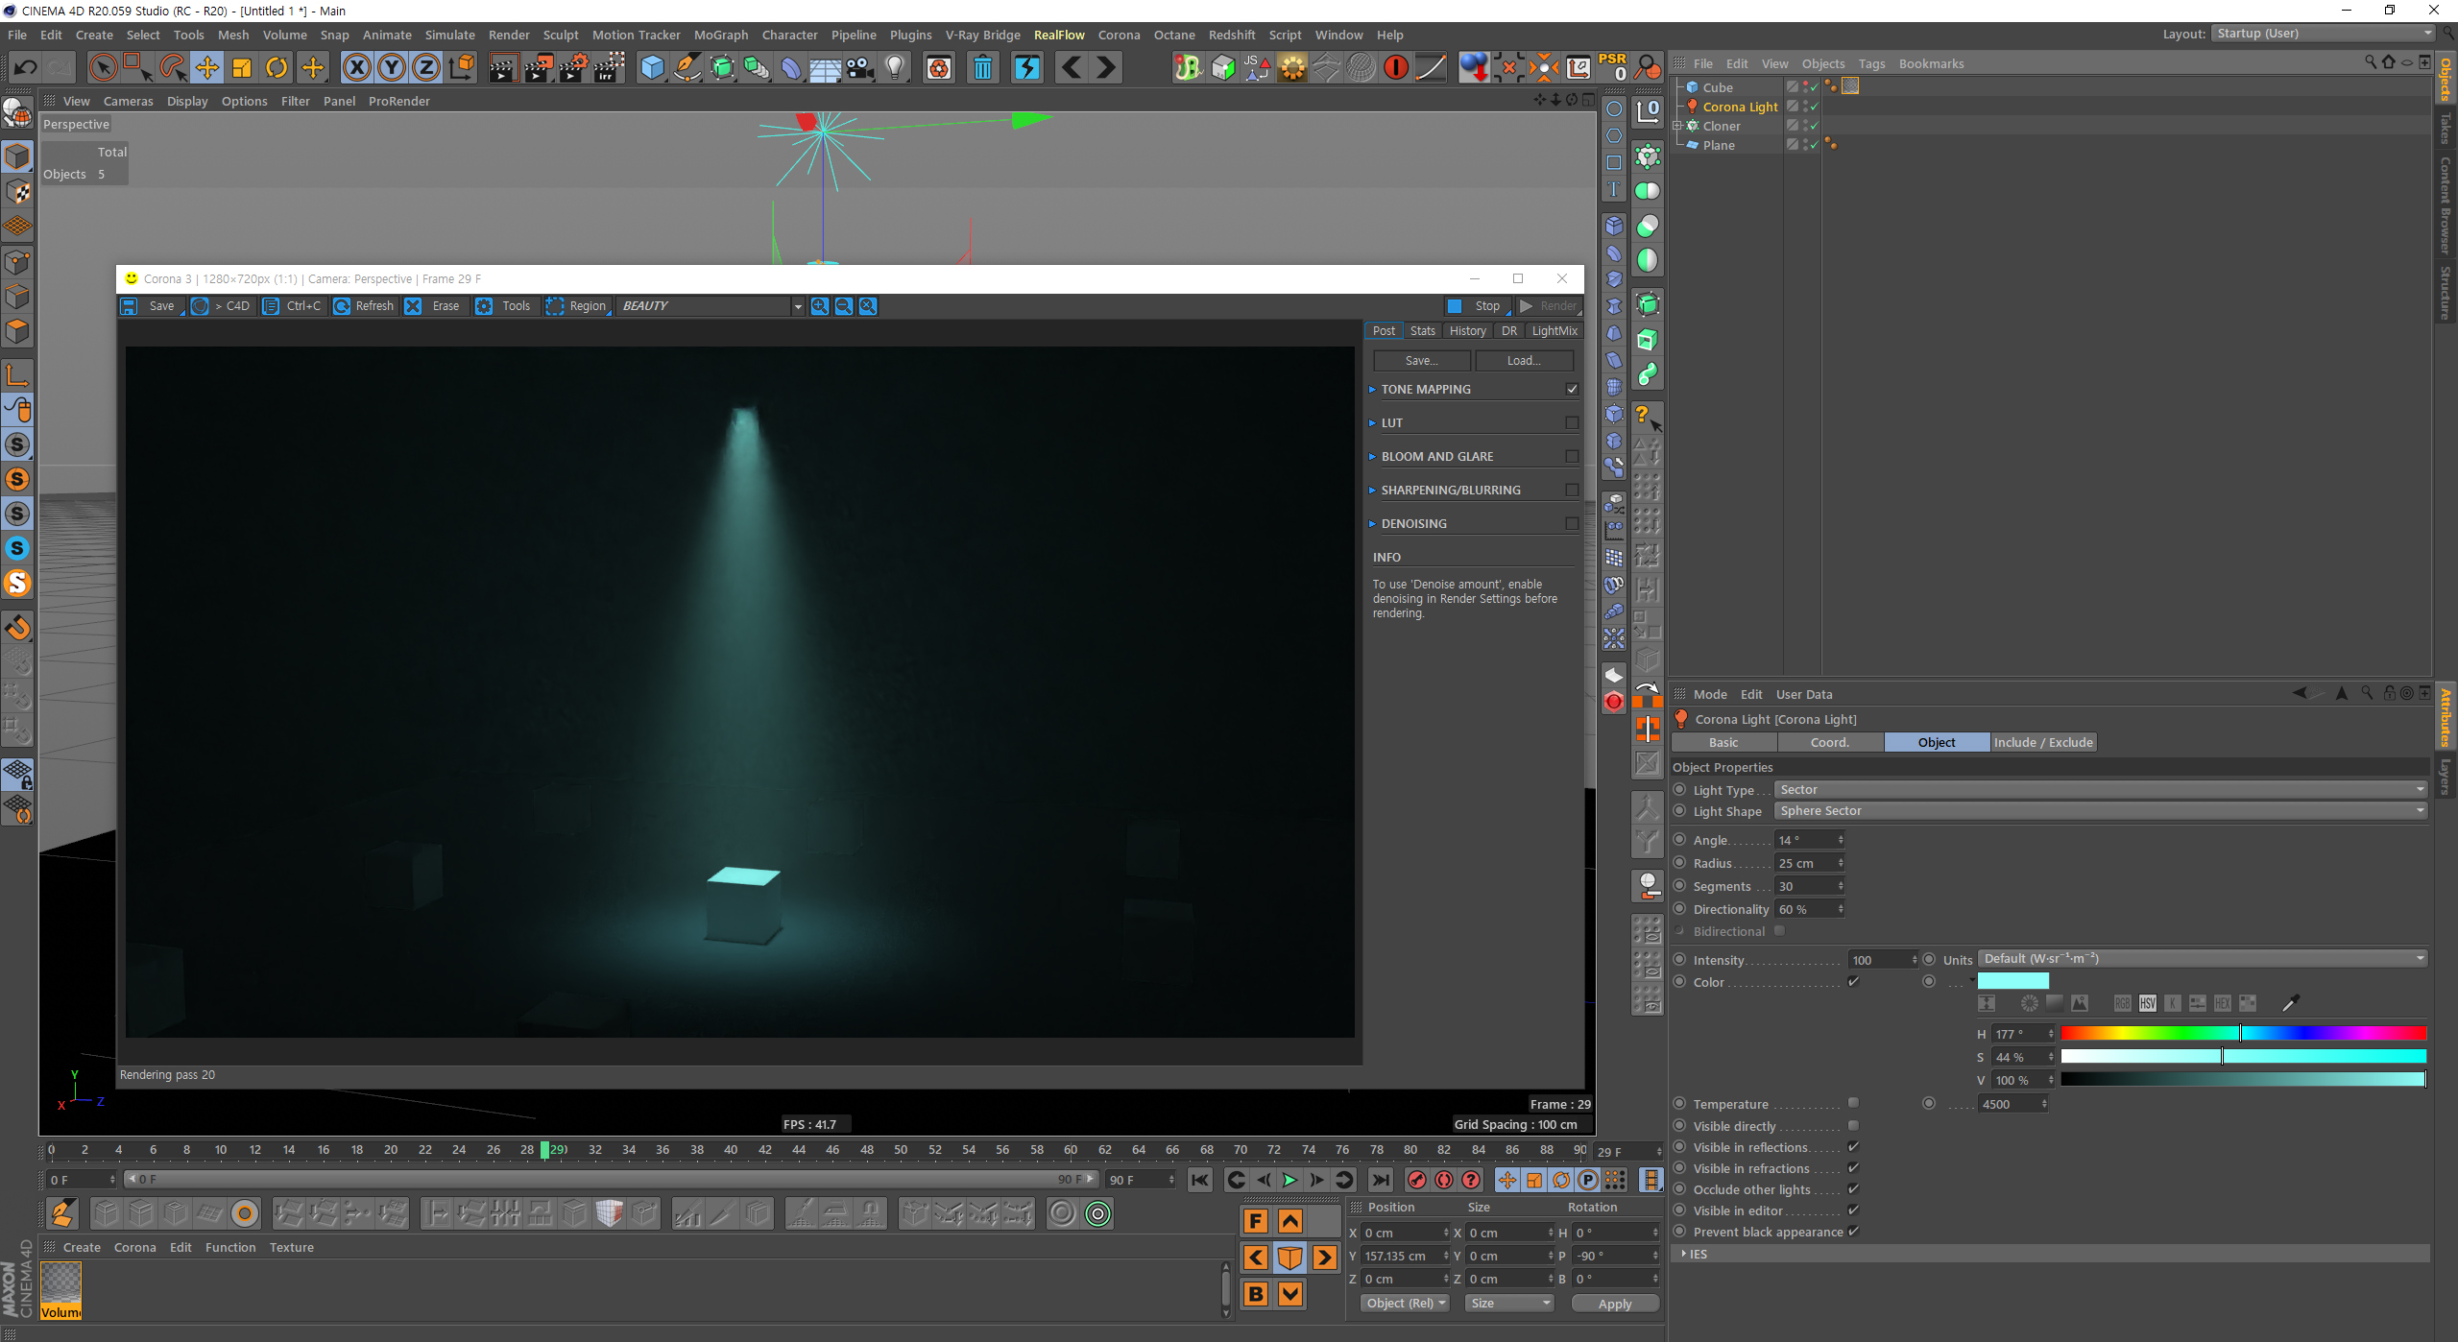Open the intensity Units dropdown
Image resolution: width=2458 pixels, height=1342 pixels.
coord(2203,958)
